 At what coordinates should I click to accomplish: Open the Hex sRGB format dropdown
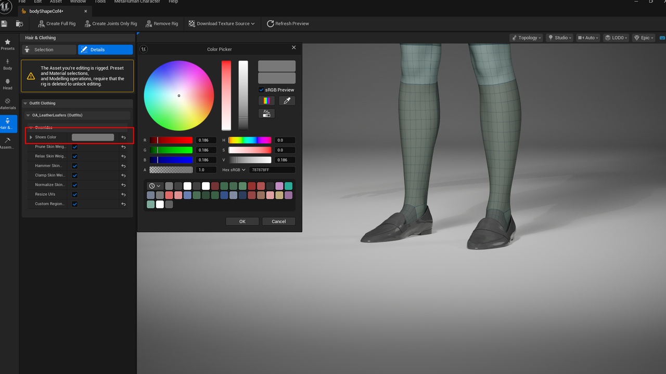234,170
